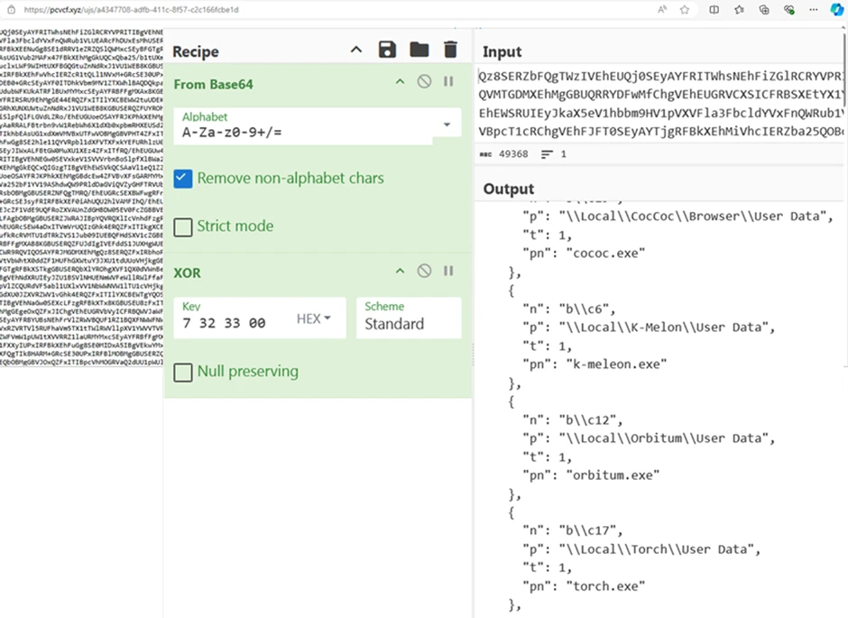Collapse the Recipe panel

click(x=355, y=50)
